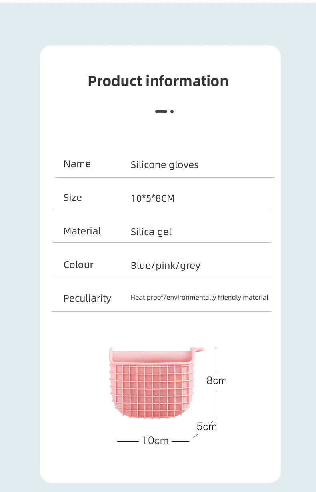Click the Size row label
316x492 pixels.
point(72,198)
